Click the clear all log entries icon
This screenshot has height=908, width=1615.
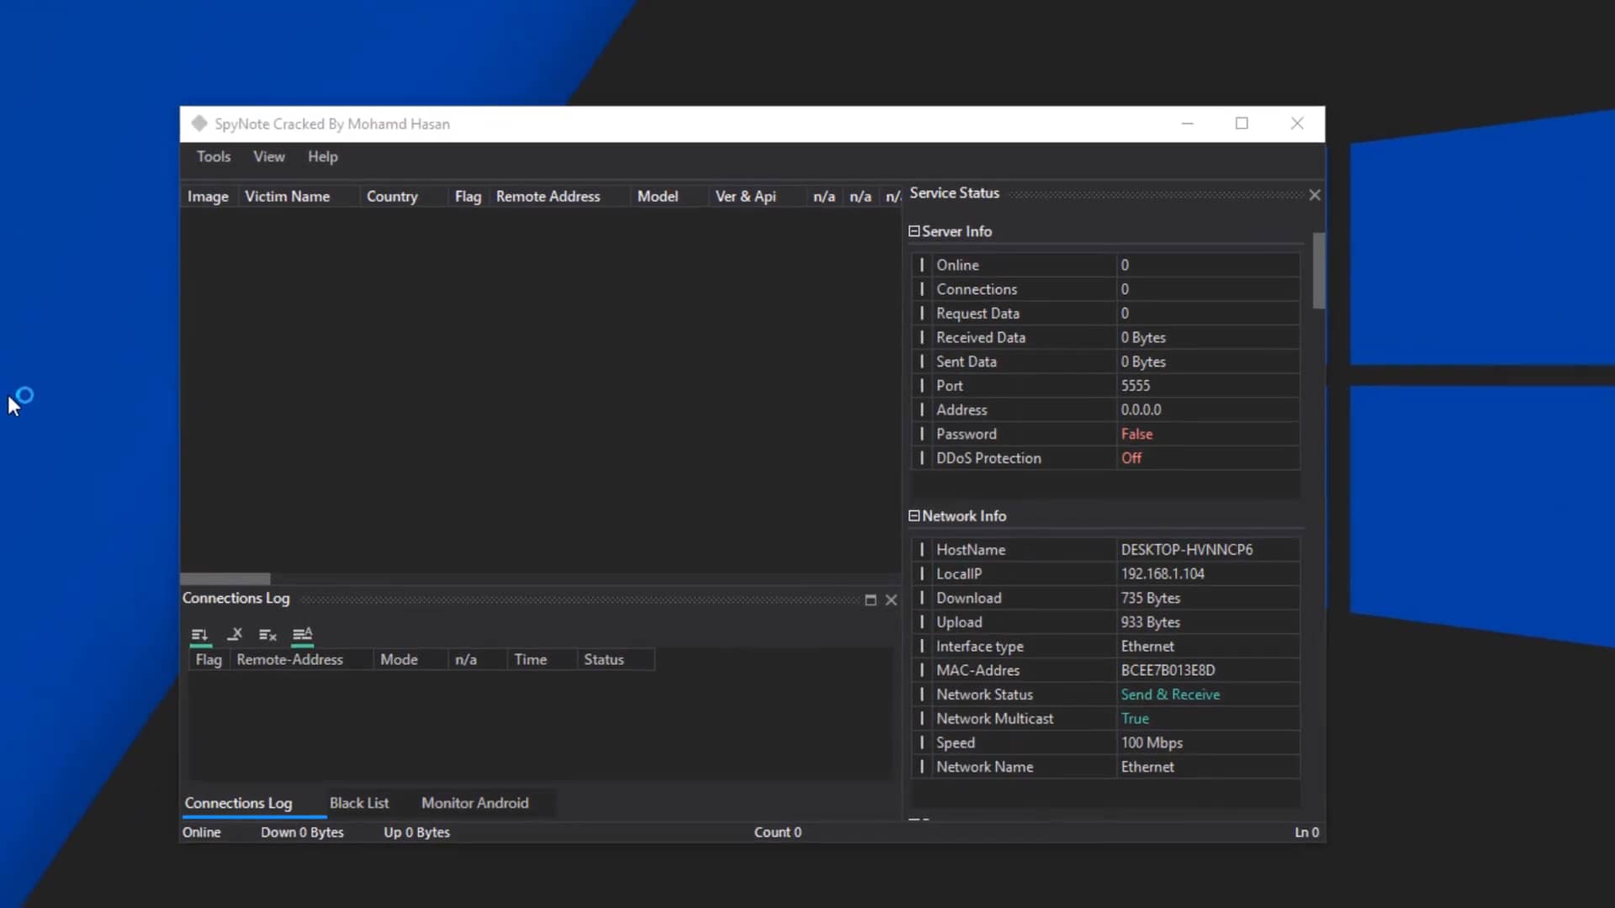tap(267, 635)
